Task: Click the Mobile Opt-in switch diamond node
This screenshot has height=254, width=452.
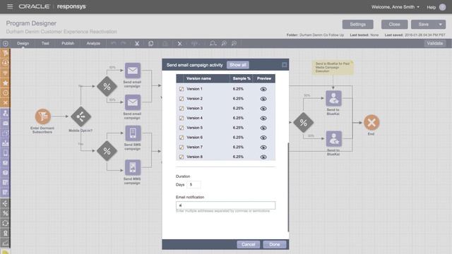Action: pos(81,116)
